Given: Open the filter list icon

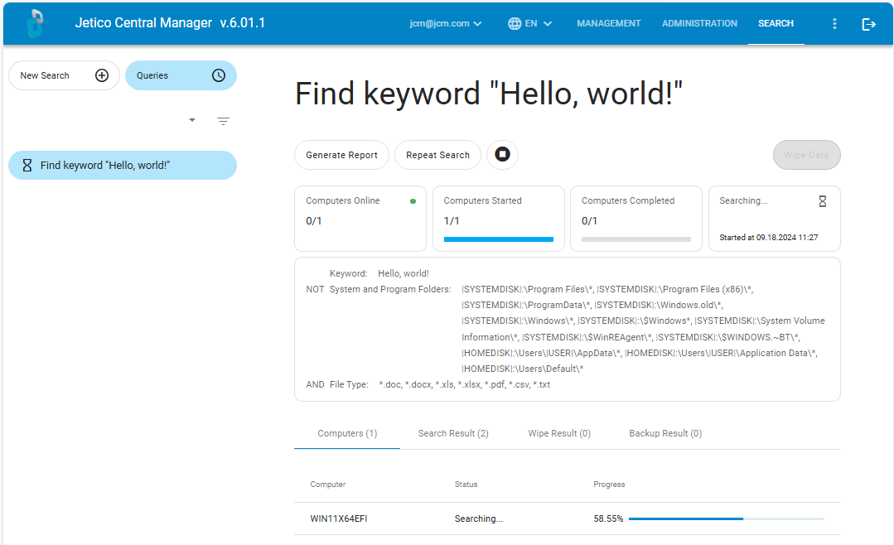Looking at the screenshot, I should tap(224, 121).
